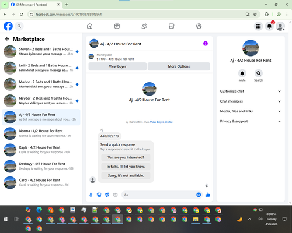292x233 pixels.
Task: Open Carol's 4/2 House For Rent conversation
Action: [41, 182]
